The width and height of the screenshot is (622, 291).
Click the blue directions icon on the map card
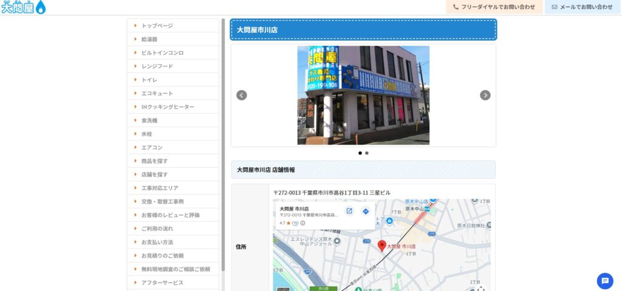[x=366, y=211]
